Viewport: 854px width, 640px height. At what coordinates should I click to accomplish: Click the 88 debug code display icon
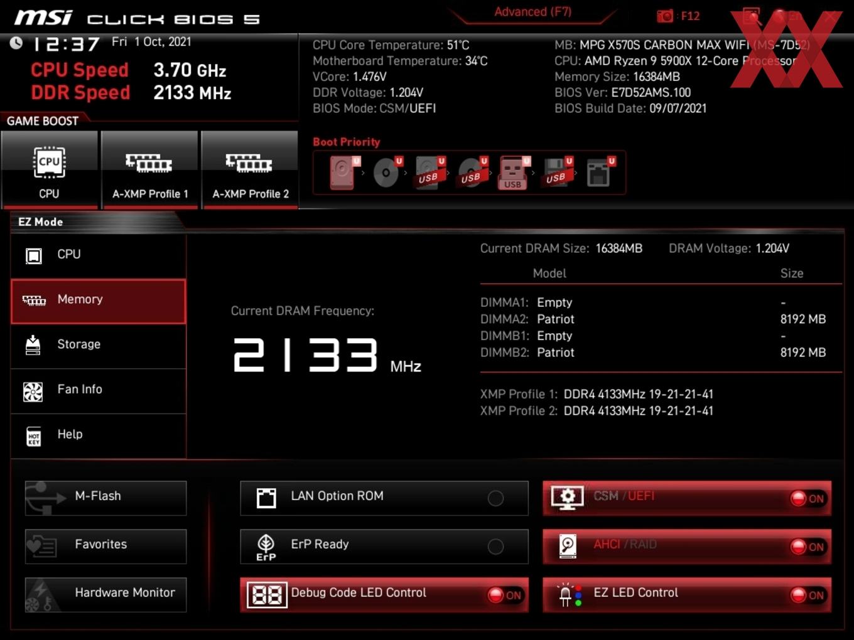[267, 595]
